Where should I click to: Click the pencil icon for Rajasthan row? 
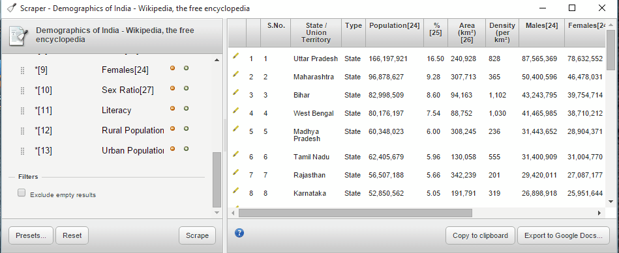235,172
